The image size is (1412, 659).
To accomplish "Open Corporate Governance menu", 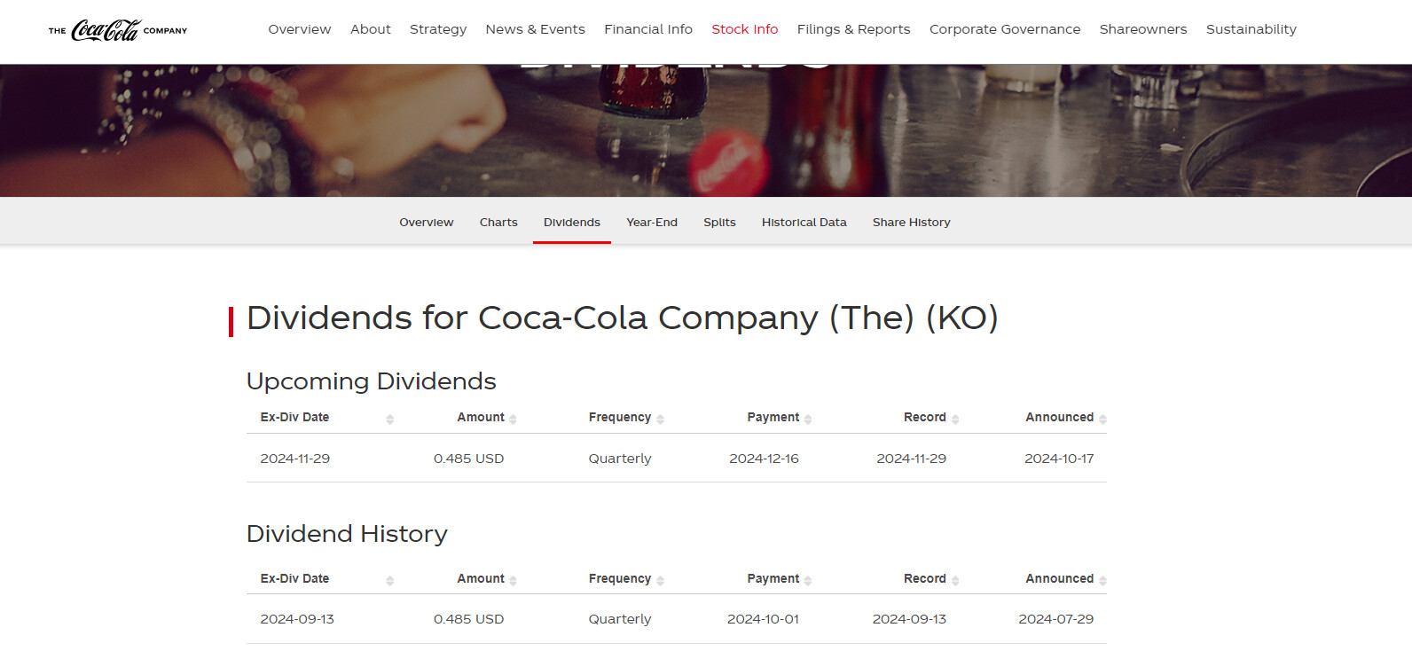I will pyautogui.click(x=1005, y=29).
